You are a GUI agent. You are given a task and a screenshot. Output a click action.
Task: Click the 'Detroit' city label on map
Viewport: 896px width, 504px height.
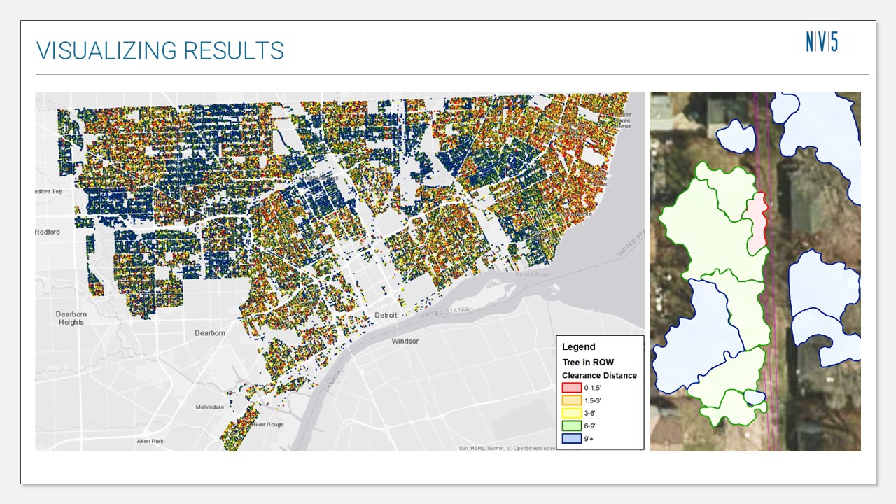(x=385, y=316)
